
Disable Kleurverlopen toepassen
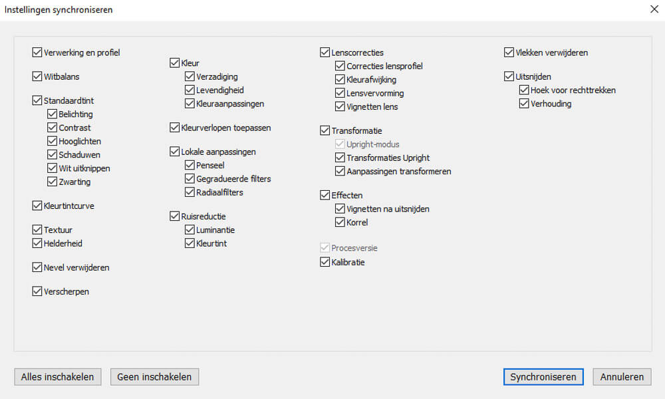click(x=175, y=128)
